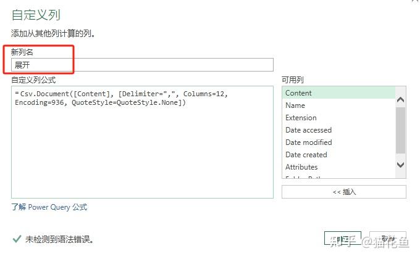420x259 pixels.
Task: Choose Extension from available columns
Action: (x=301, y=118)
